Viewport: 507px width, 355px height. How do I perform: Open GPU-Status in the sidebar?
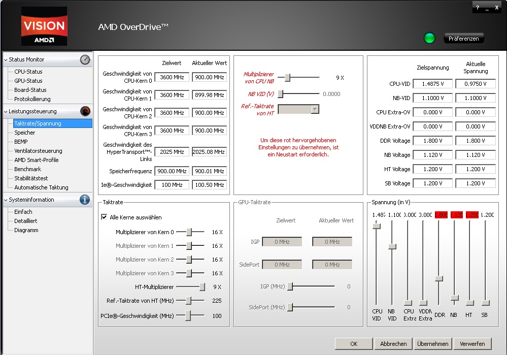coord(28,81)
